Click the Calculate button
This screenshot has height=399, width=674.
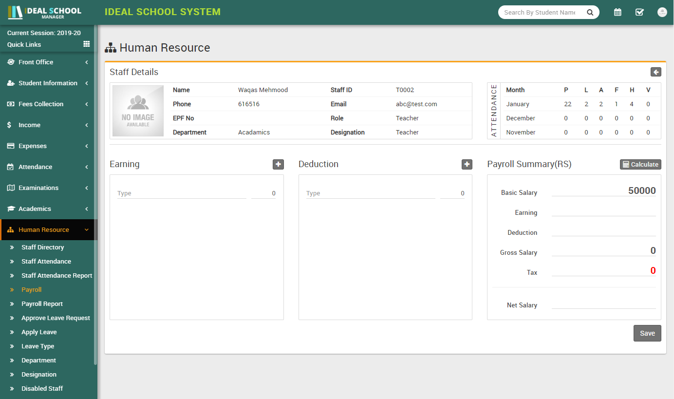(640, 165)
